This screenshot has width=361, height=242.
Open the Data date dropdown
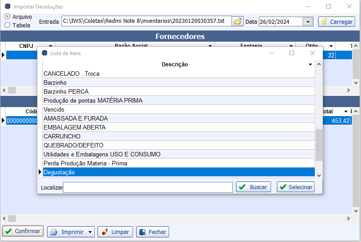tap(308, 22)
